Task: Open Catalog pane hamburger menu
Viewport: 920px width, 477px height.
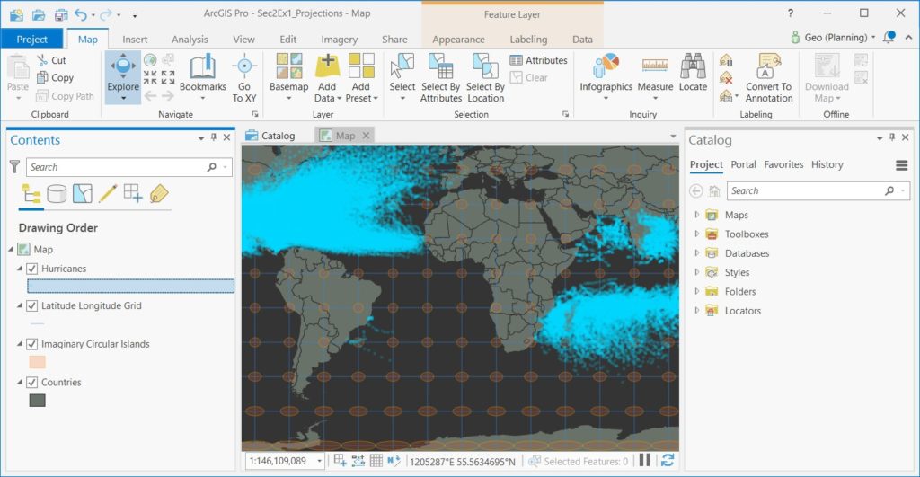Action: pyautogui.click(x=902, y=165)
